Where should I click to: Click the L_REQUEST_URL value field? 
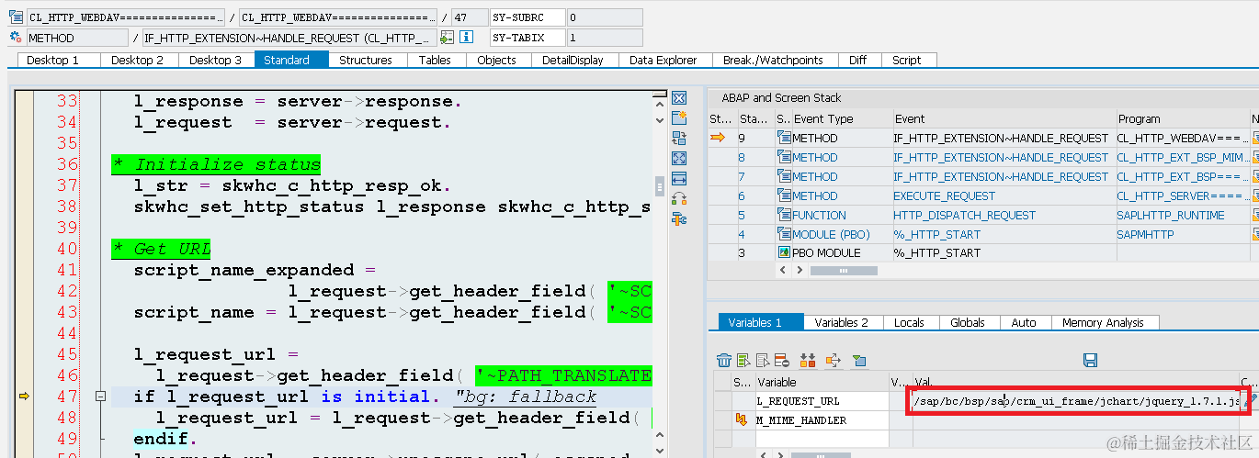(x=1075, y=401)
